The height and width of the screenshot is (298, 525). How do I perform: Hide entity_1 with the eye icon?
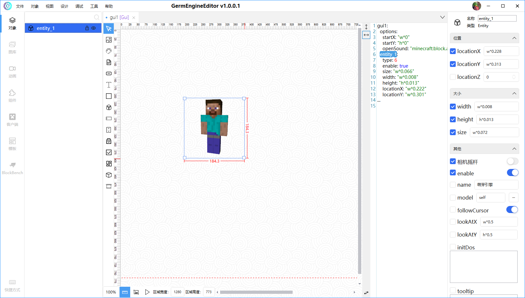(93, 28)
